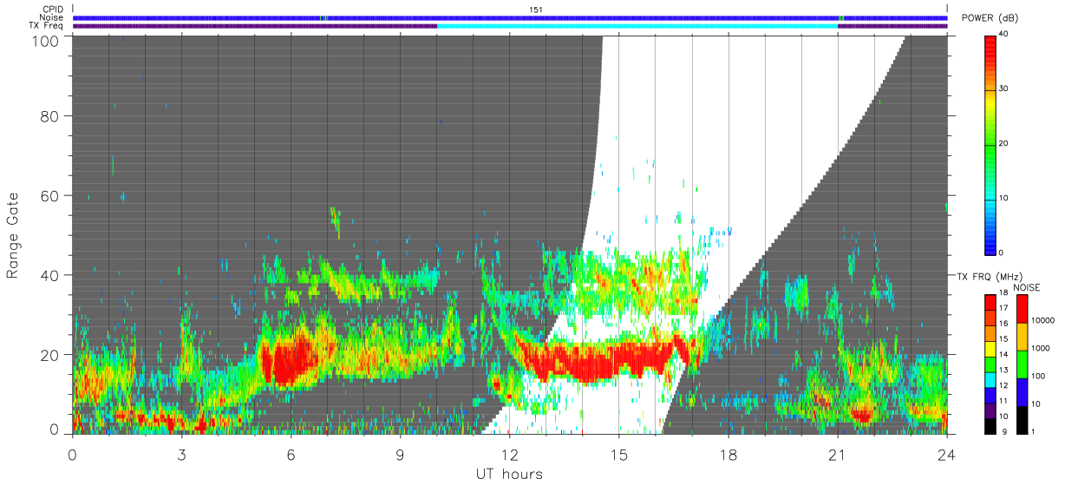Click the '1000' tick on the noise scale
1065x492 pixels.
pyautogui.click(x=1041, y=348)
